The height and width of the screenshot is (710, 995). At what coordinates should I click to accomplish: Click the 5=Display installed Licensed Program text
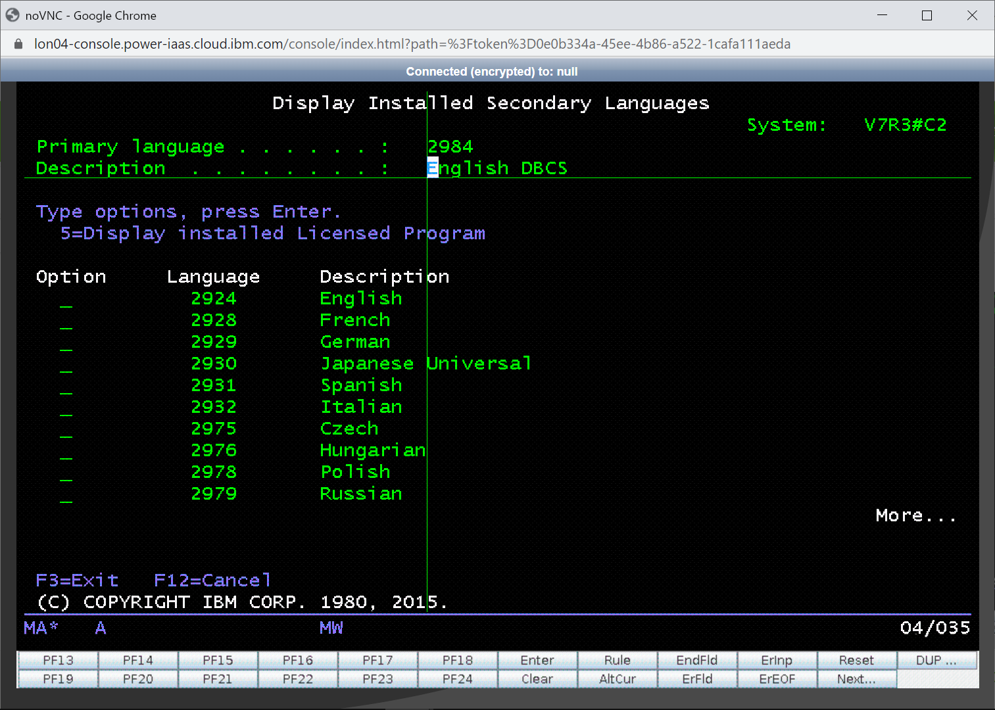pos(273,233)
